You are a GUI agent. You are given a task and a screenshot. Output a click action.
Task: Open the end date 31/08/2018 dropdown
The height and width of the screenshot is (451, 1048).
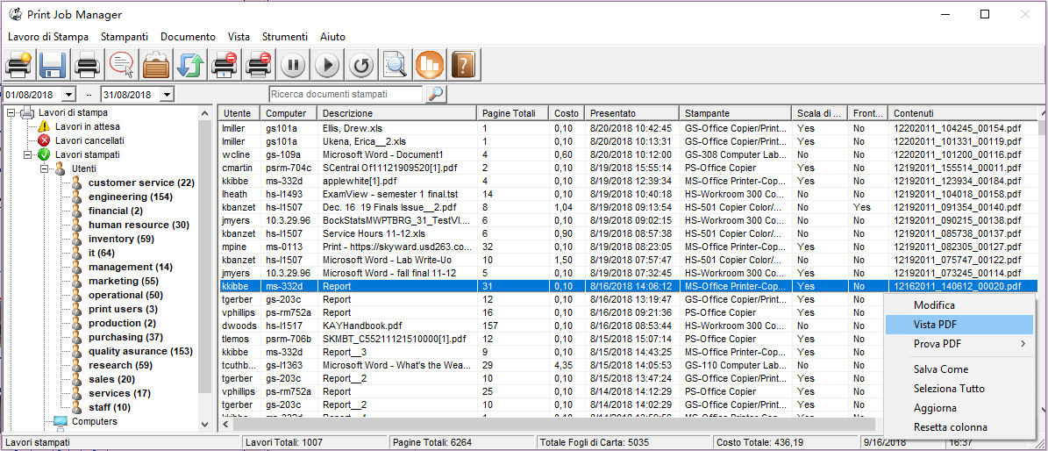(168, 95)
